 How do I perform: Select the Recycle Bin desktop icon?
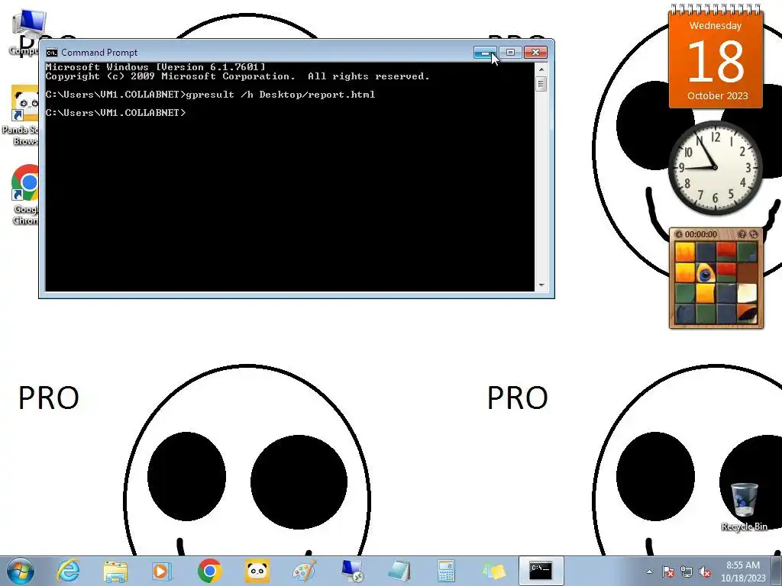point(744,507)
